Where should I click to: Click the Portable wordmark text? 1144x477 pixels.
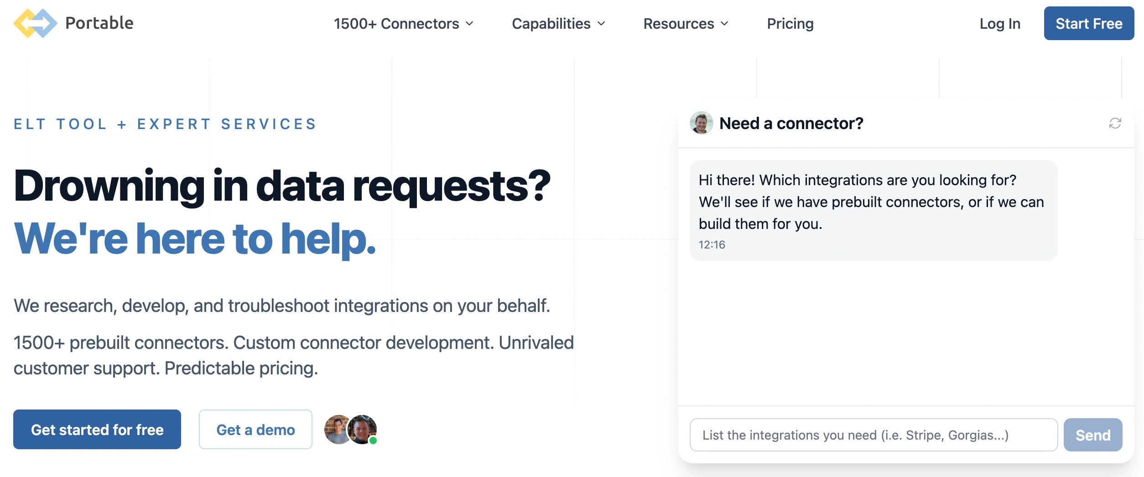coord(99,23)
